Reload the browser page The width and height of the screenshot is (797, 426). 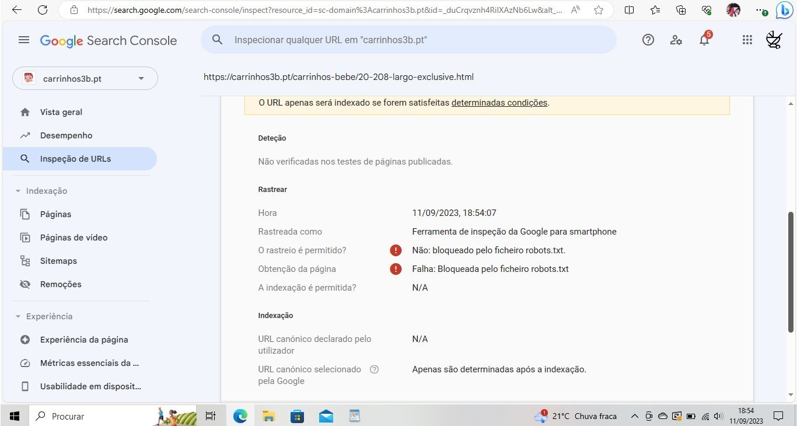[x=43, y=10]
